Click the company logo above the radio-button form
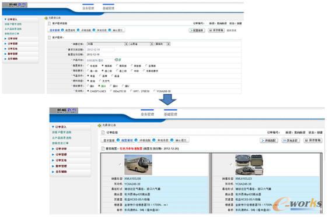The image size is (328, 217). pos(15,5)
